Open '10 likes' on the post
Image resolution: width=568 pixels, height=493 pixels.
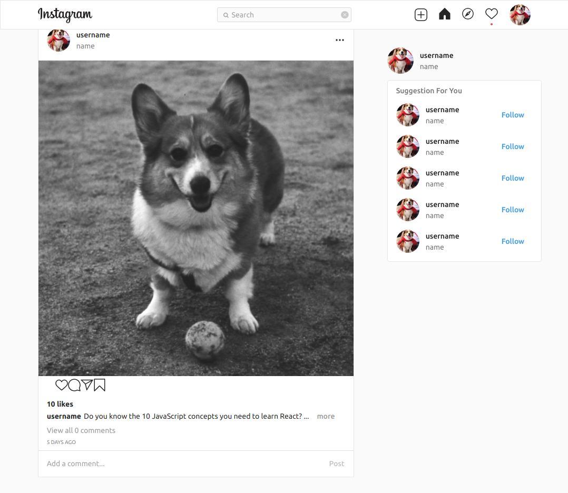(x=60, y=403)
